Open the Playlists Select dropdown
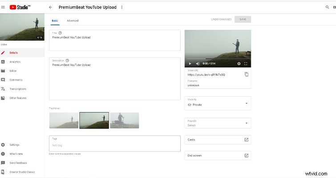The width and height of the screenshot is (336, 178). pyautogui.click(x=218, y=123)
